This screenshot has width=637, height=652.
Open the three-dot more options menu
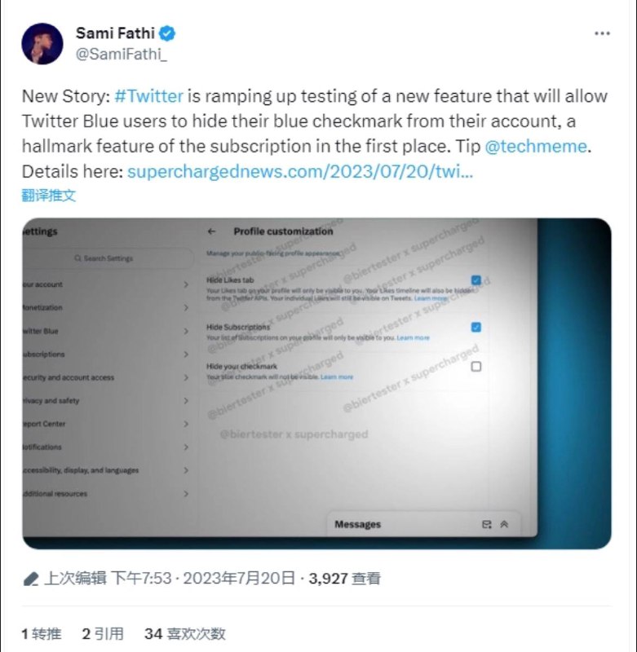point(602,33)
